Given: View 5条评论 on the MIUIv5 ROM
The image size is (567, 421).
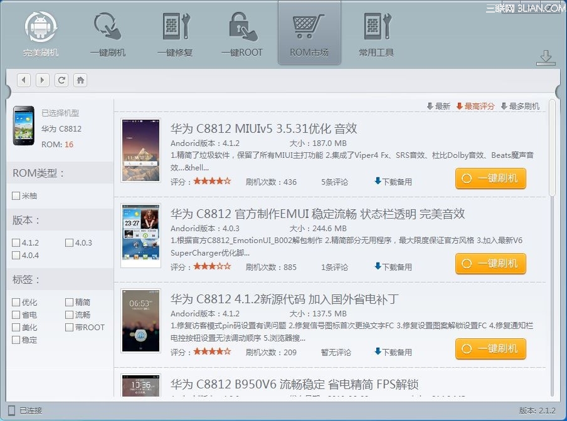Looking at the screenshot, I should point(334,182).
